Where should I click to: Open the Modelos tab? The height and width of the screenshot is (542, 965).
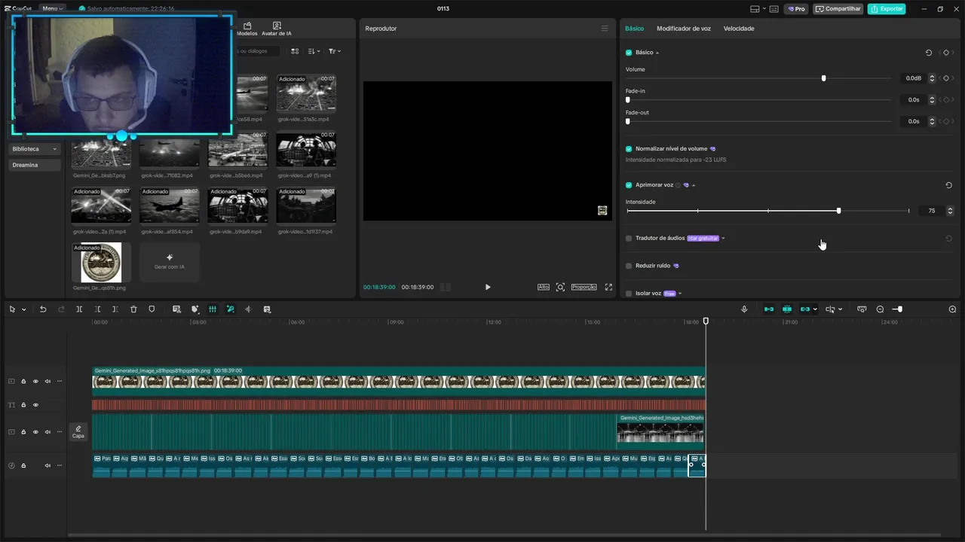click(x=247, y=29)
